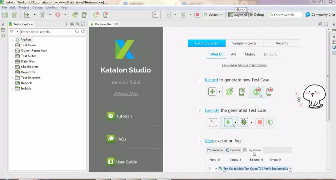Expand the Profiles tree node
Screen dimensions: 336x180
(12, 40)
